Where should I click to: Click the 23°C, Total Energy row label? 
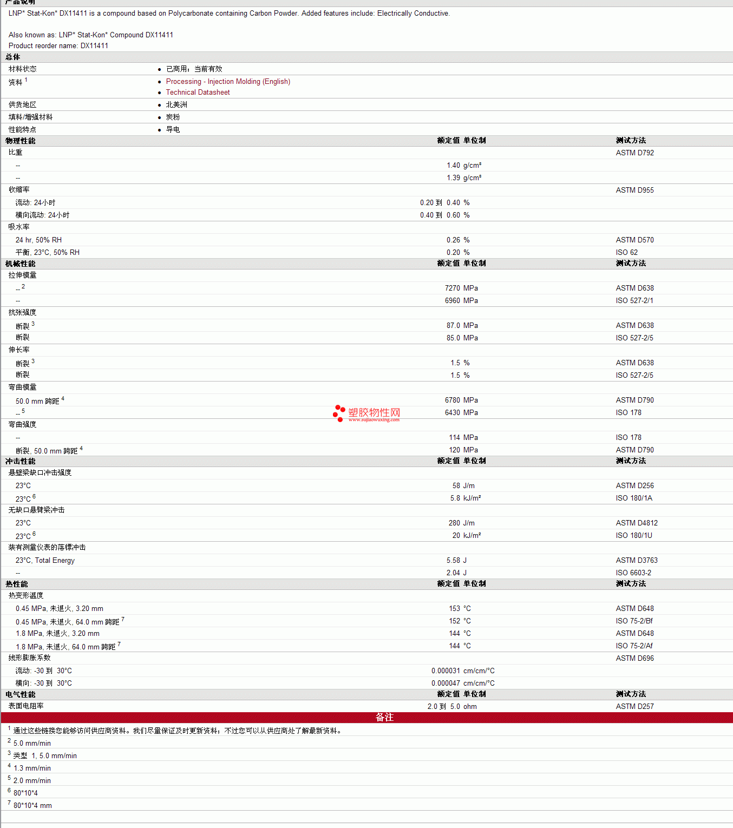(x=45, y=561)
